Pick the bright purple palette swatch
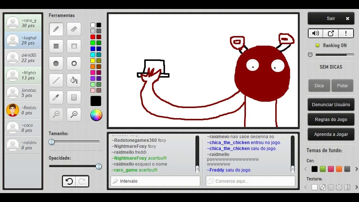Image resolution: width=359 pixels, height=202 pixels. (93, 79)
